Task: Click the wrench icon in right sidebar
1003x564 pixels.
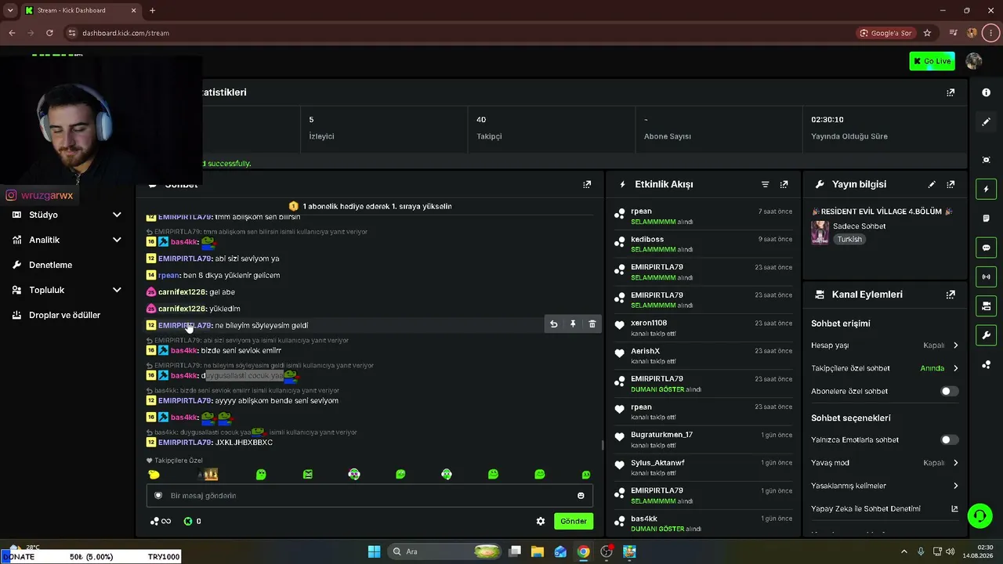Action: (x=986, y=335)
